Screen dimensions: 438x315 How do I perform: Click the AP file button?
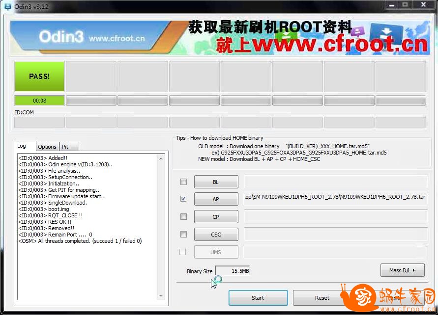pyautogui.click(x=216, y=199)
